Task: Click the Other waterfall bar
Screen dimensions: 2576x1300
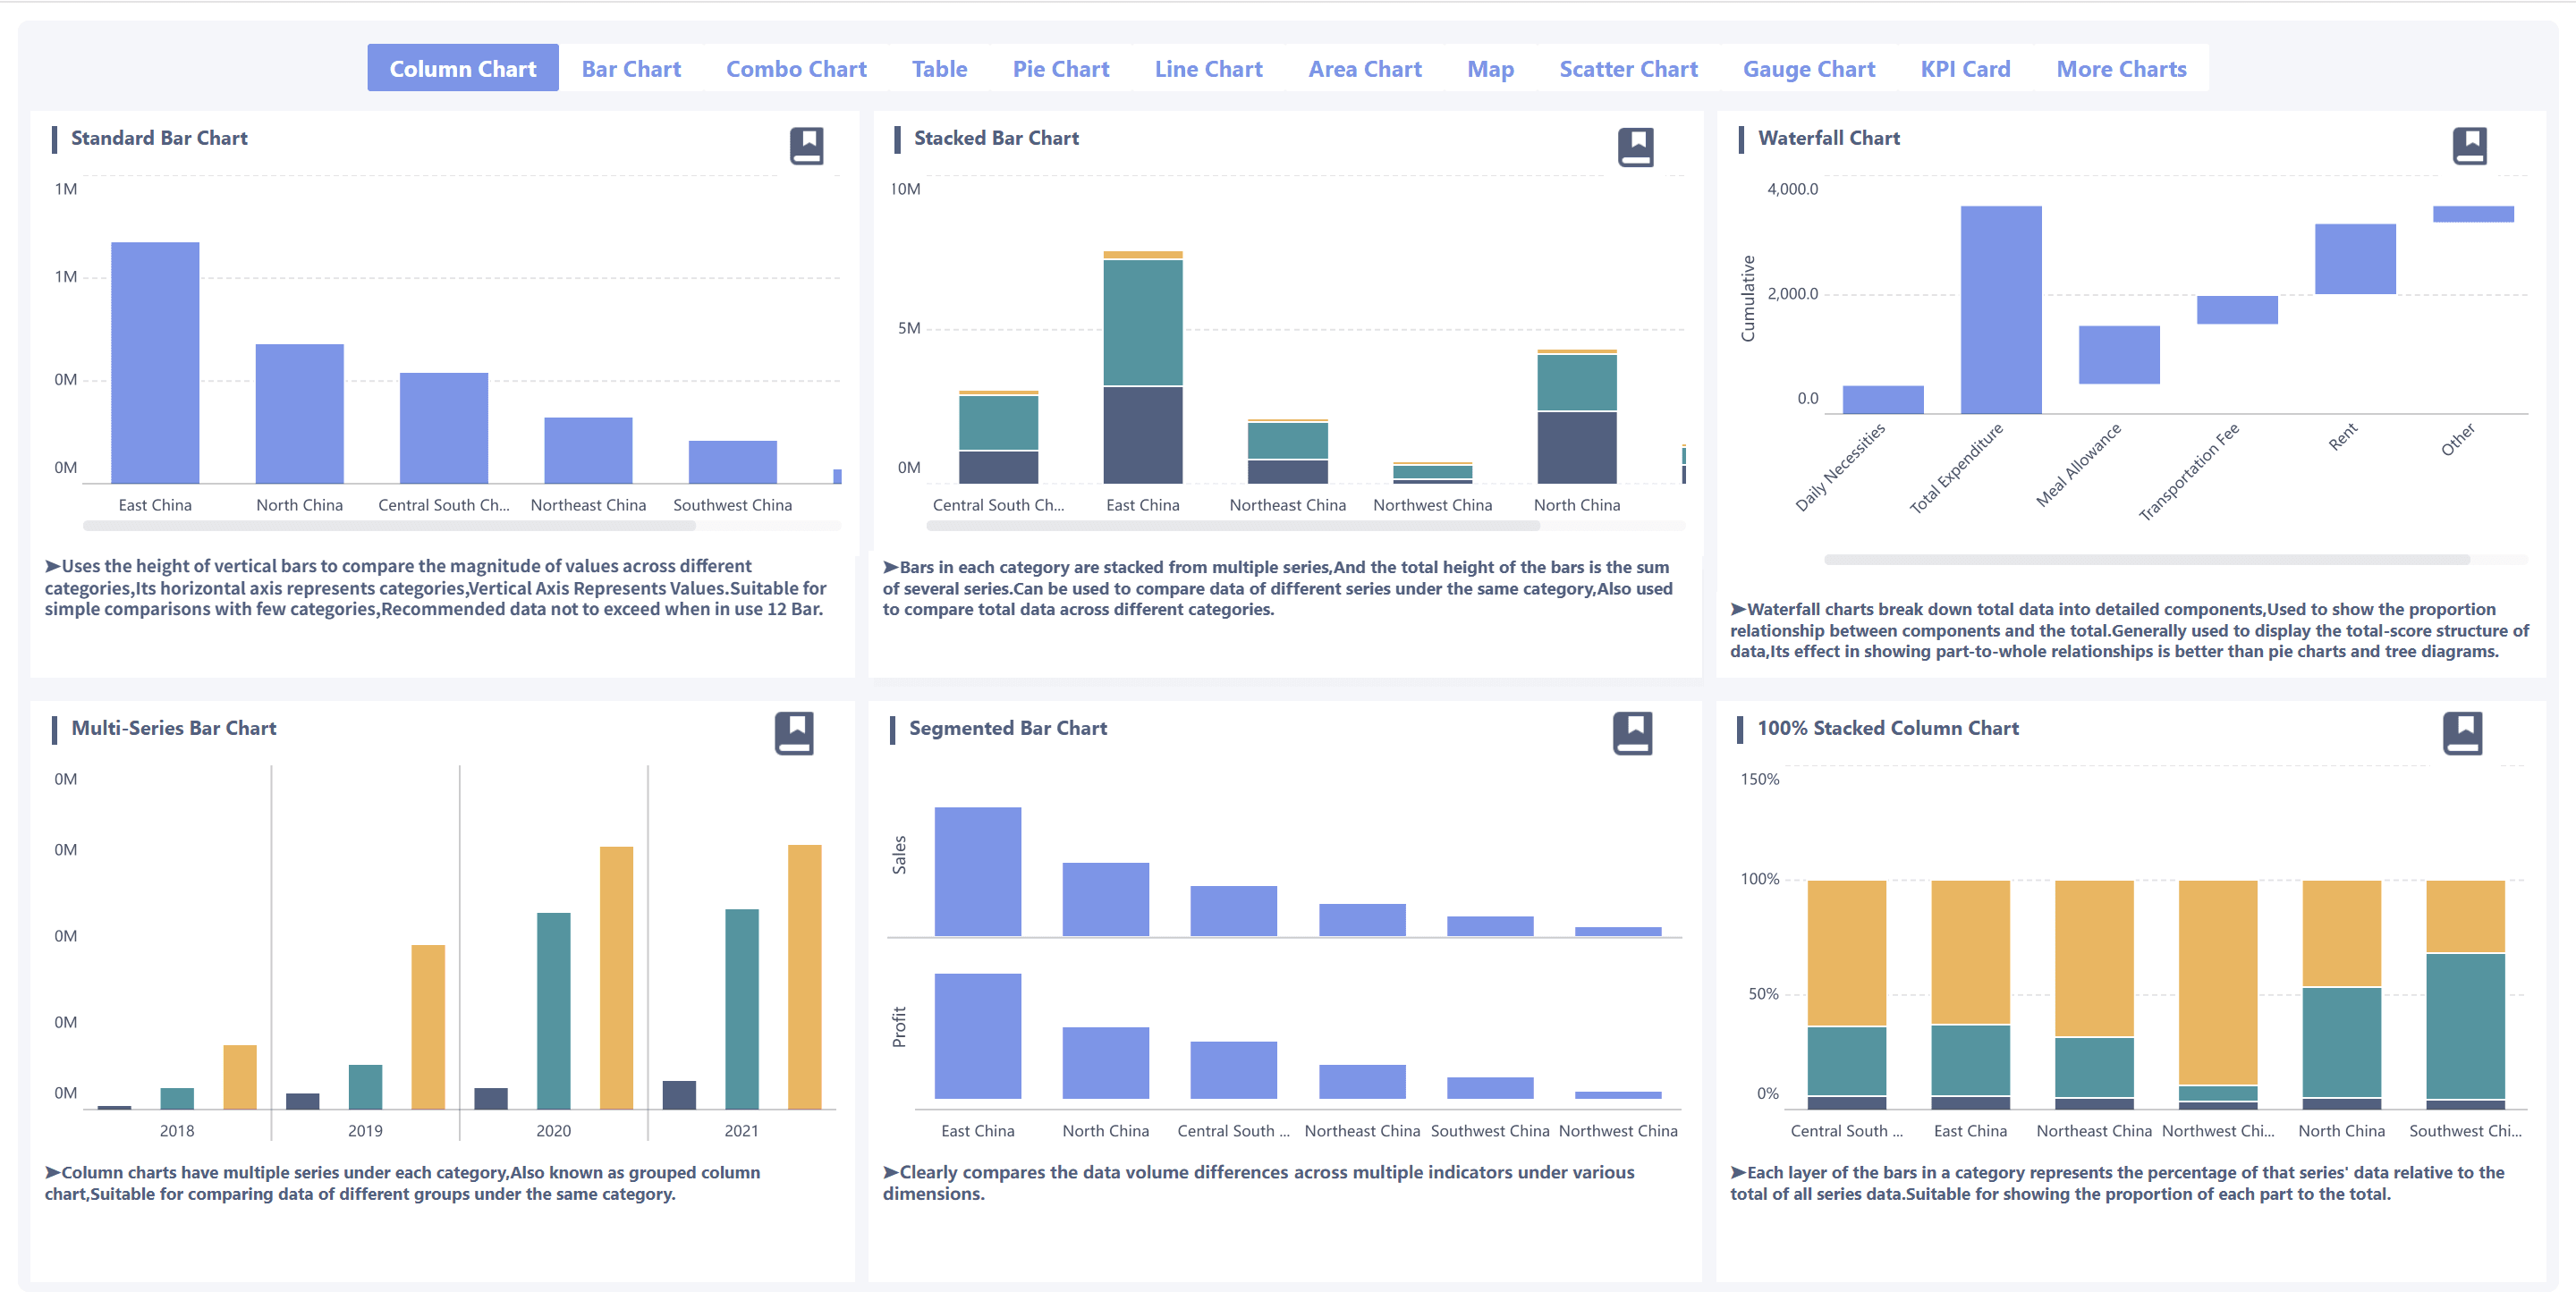Action: (2473, 214)
